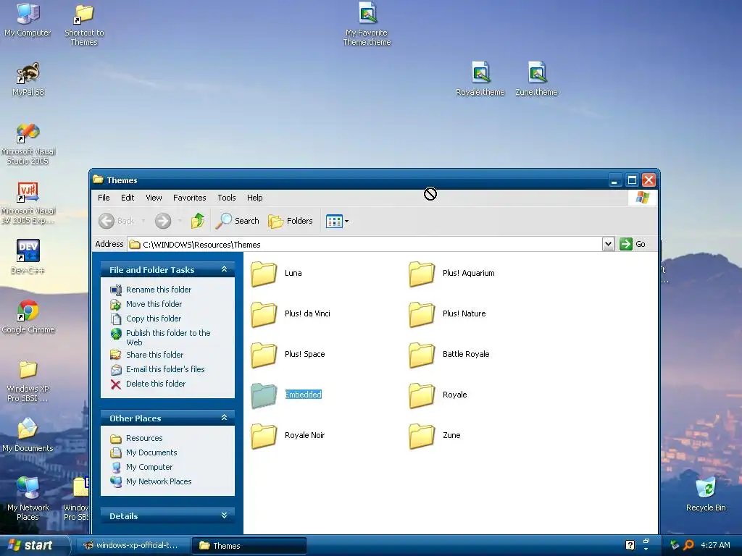Click the clock showing 4:27 AM
This screenshot has height=556, width=742.
(715, 545)
